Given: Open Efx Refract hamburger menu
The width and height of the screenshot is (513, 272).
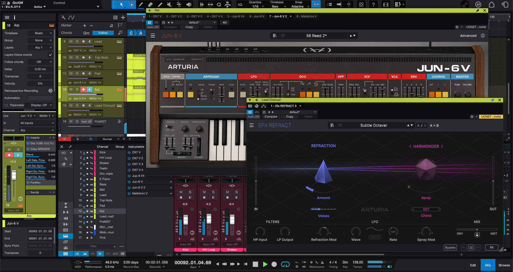Looking at the screenshot, I should [251, 125].
